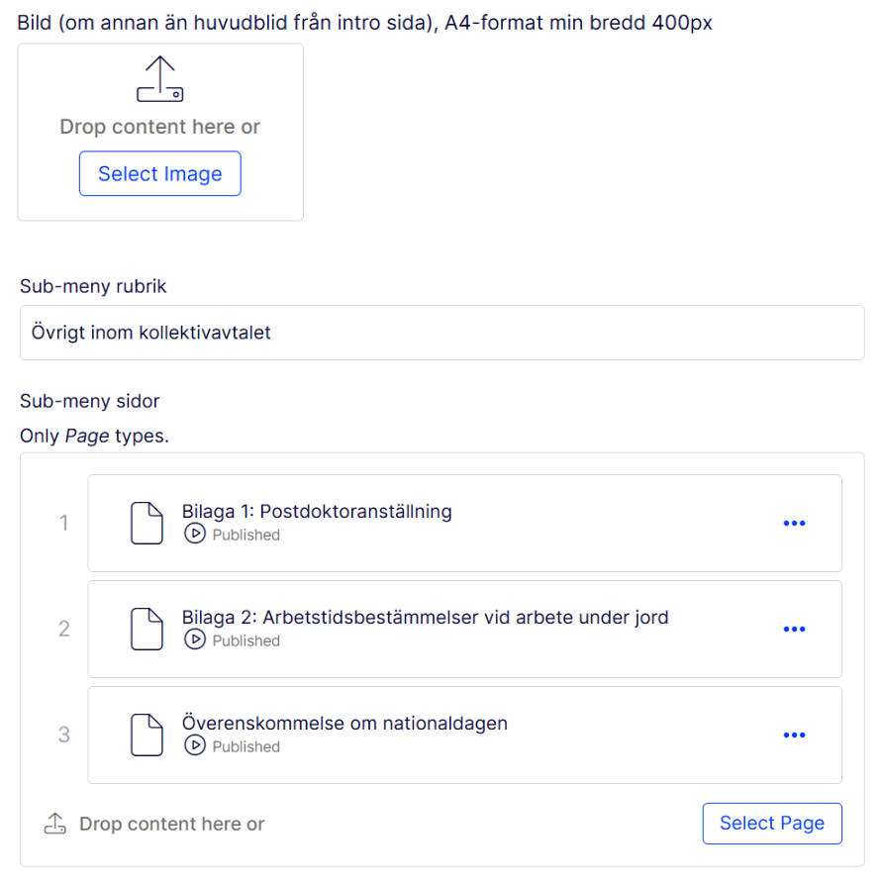Screen dimensions: 883x886
Task: Click row number 3 in the page list
Action: click(64, 735)
